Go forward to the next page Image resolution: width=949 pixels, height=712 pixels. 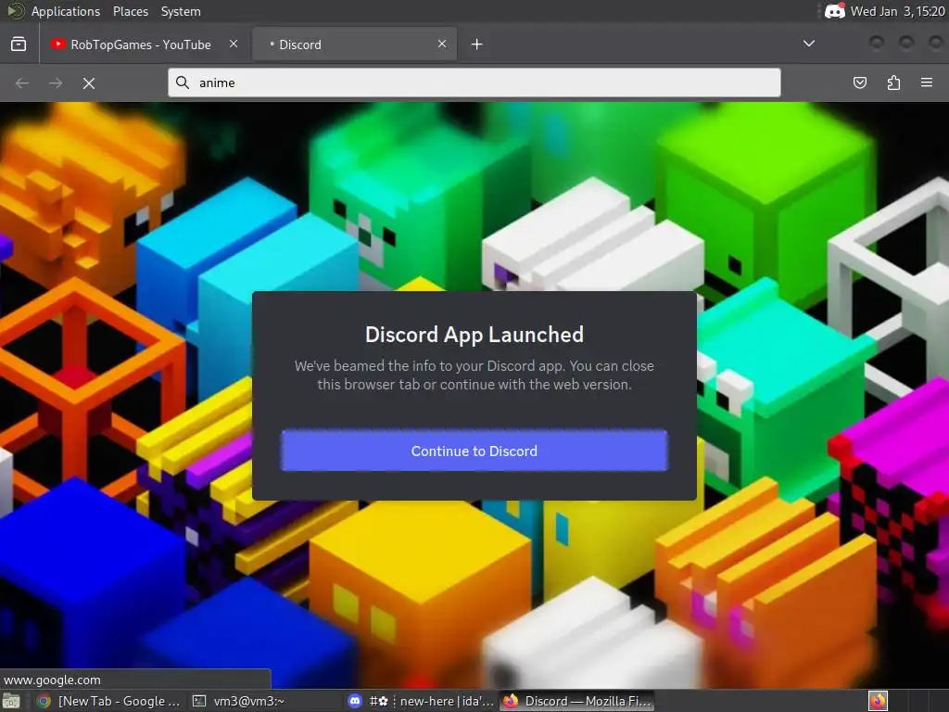point(56,83)
